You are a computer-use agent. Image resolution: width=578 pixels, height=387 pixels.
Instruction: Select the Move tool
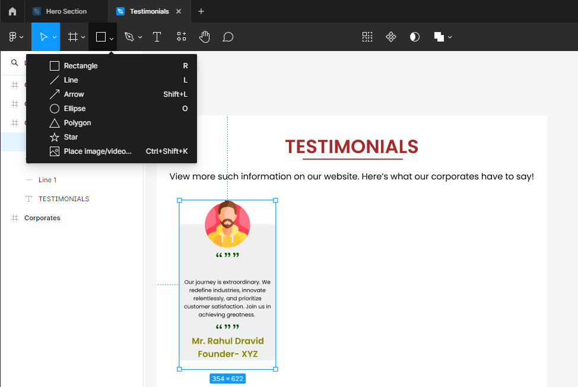(43, 37)
